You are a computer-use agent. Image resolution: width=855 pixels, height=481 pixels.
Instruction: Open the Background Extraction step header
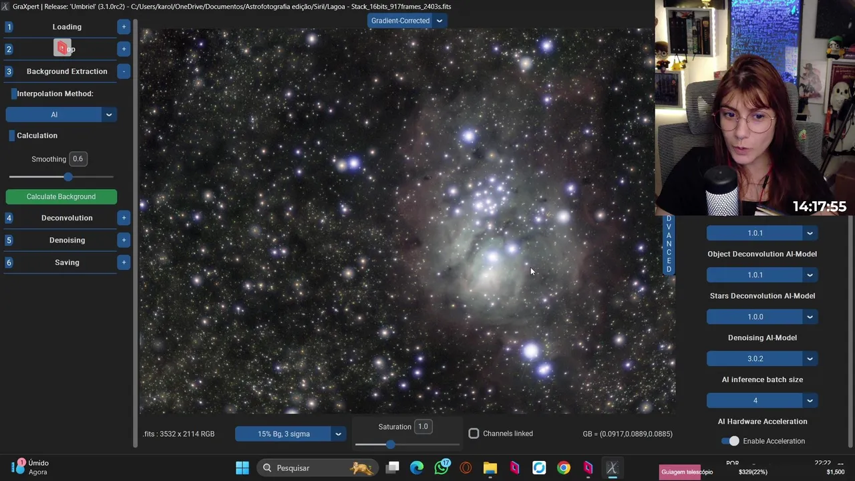[x=67, y=71]
